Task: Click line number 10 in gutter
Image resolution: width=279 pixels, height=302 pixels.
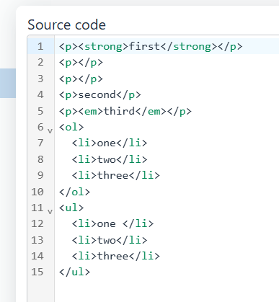Action: click(x=37, y=192)
